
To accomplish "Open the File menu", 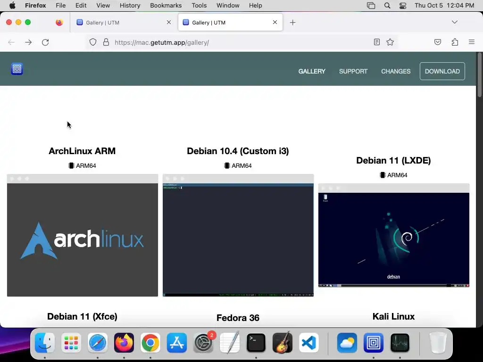I will (61, 6).
